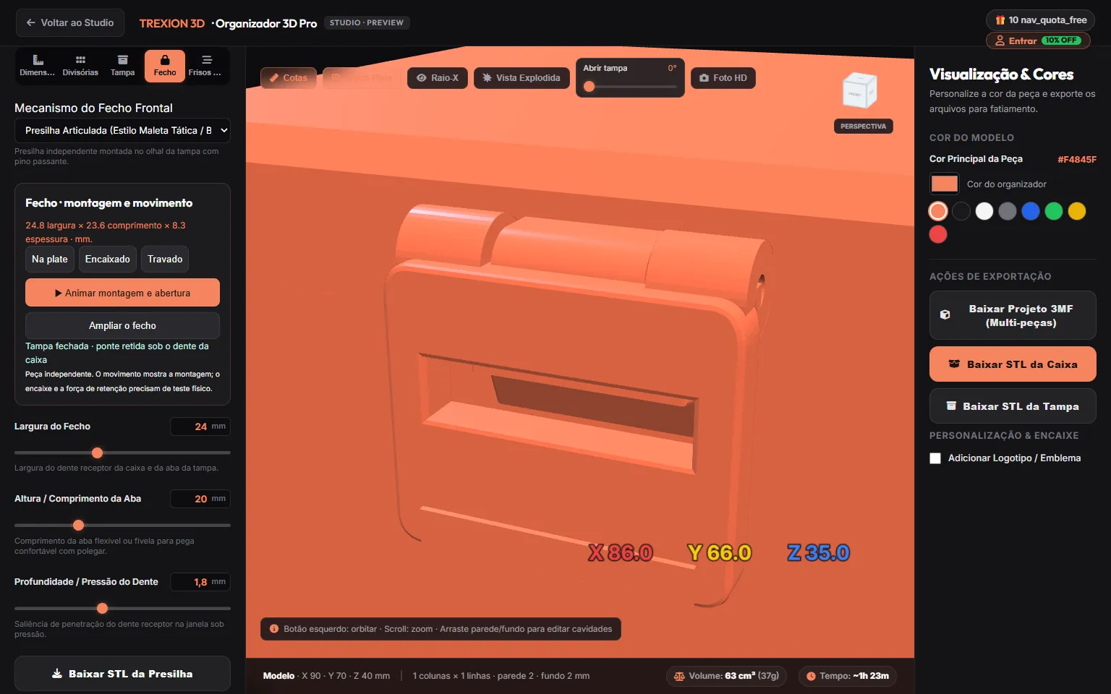
Task: Click the gift icon for nav quota
Action: pyautogui.click(x=1000, y=20)
